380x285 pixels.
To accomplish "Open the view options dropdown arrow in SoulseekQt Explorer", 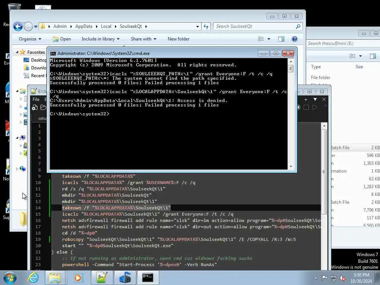I will click(269, 39).
